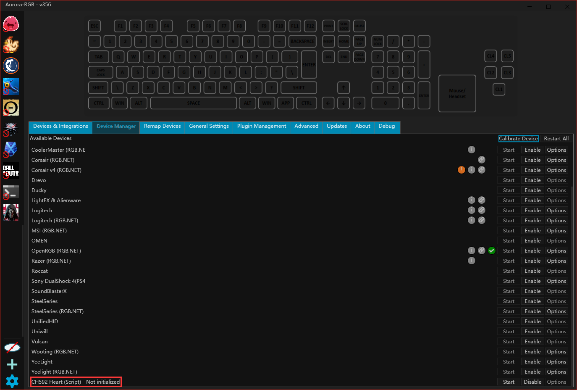
Task: Open Aurora settings via the gear icon
Action: [x=12, y=381]
